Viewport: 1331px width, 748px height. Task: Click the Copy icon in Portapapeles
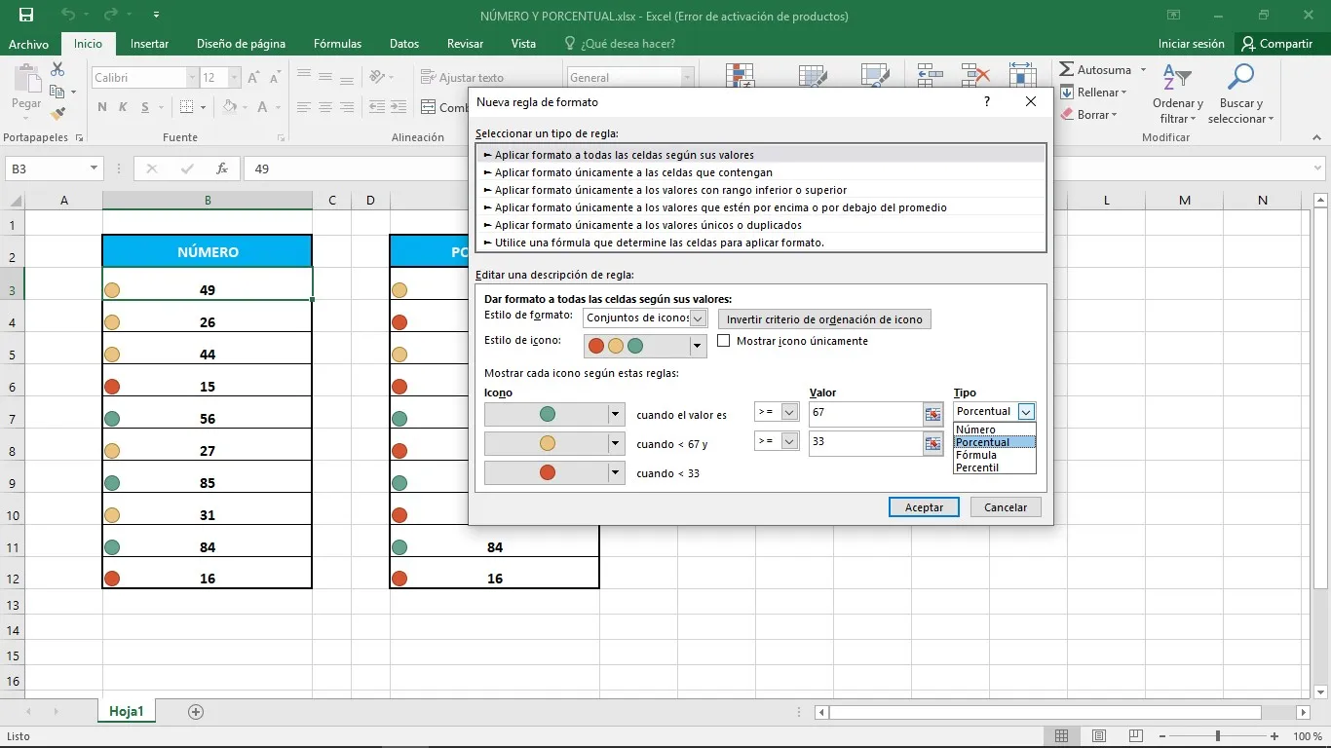(57, 92)
